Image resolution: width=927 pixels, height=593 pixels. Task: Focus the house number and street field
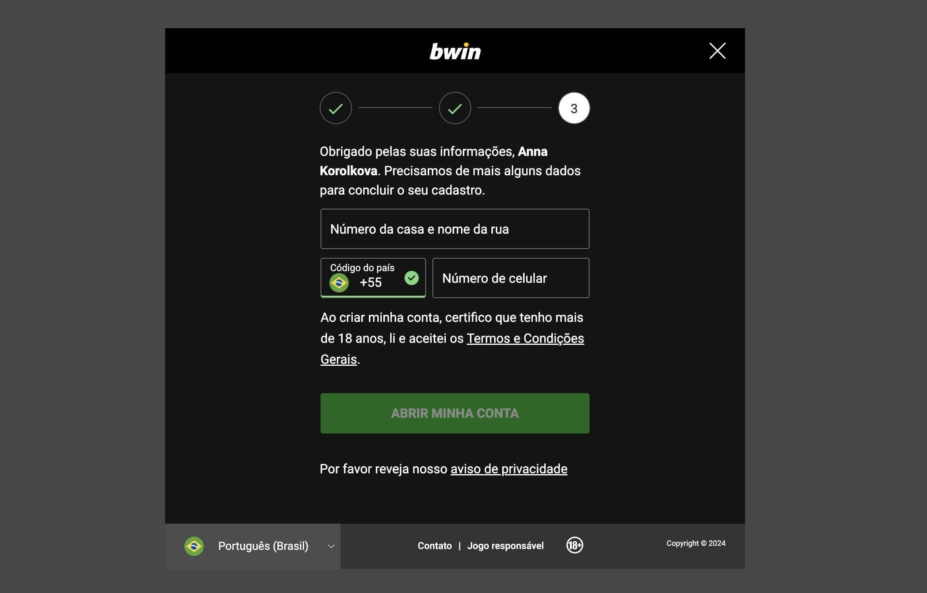(x=455, y=229)
